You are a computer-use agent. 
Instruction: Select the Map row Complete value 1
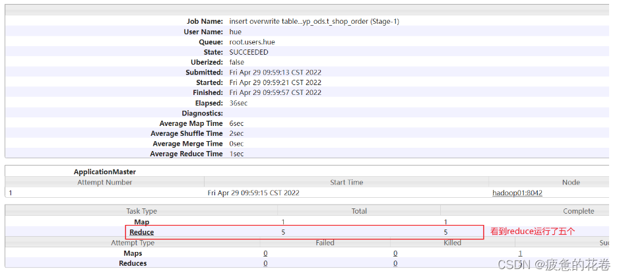[x=446, y=222]
